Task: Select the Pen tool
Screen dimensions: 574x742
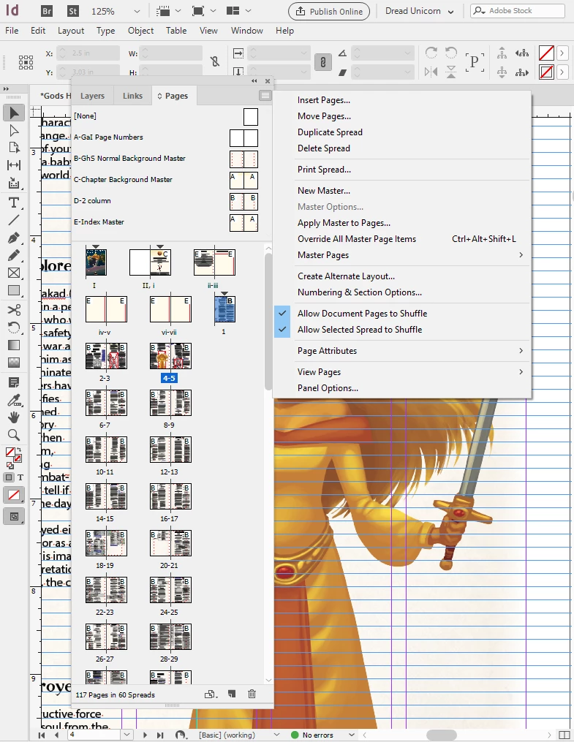Action: point(14,238)
